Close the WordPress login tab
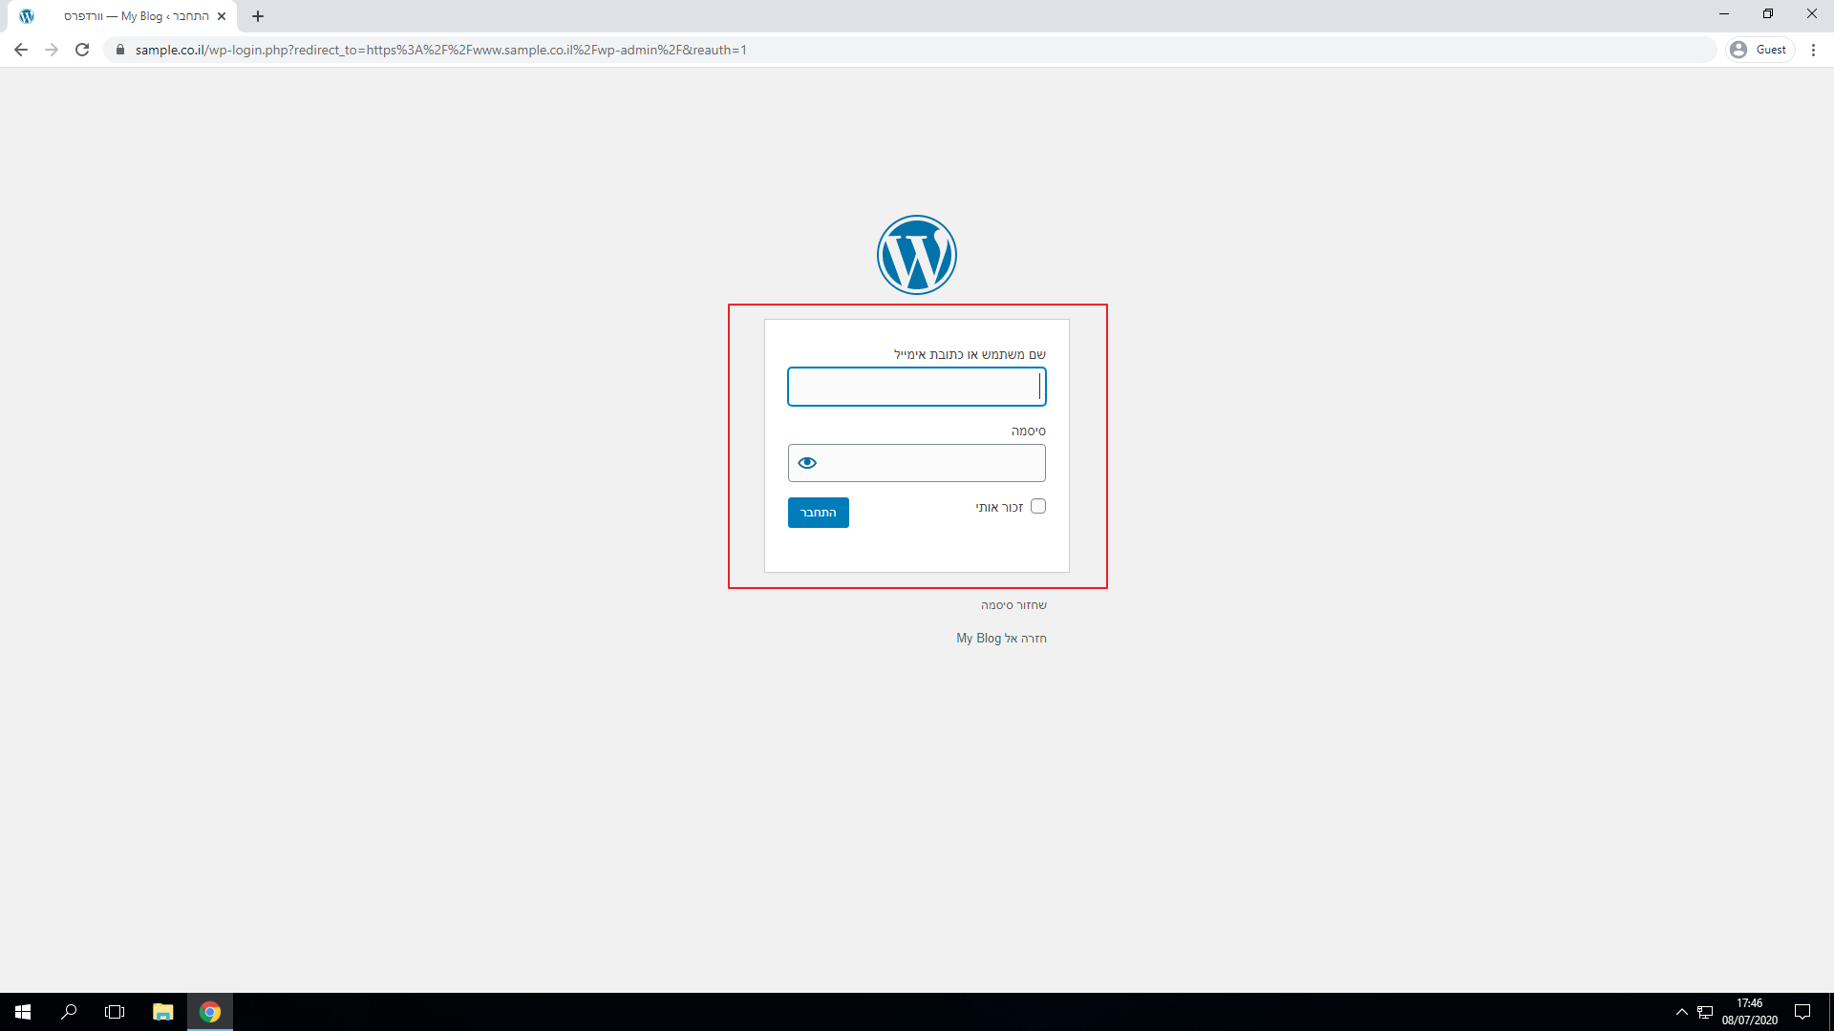The width and height of the screenshot is (1834, 1031). pos(222,16)
